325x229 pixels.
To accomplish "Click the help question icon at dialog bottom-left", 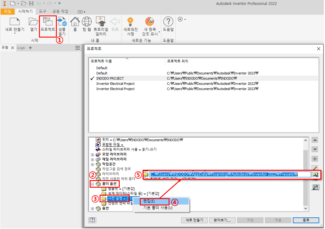I will click(x=92, y=220).
